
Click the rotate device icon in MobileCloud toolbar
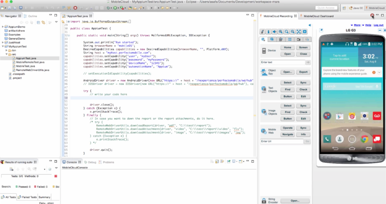262,32
